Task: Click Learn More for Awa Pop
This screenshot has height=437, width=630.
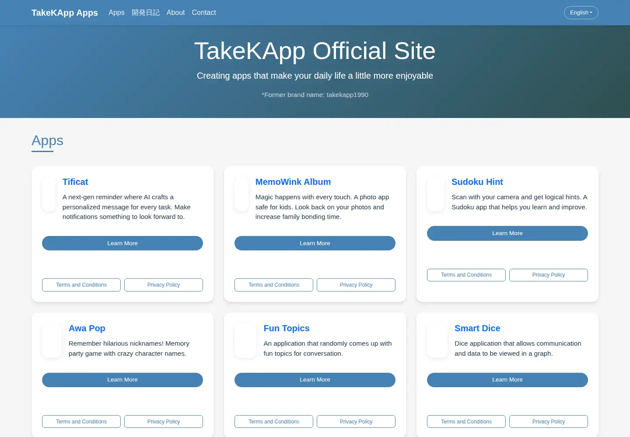Action: pos(122,380)
